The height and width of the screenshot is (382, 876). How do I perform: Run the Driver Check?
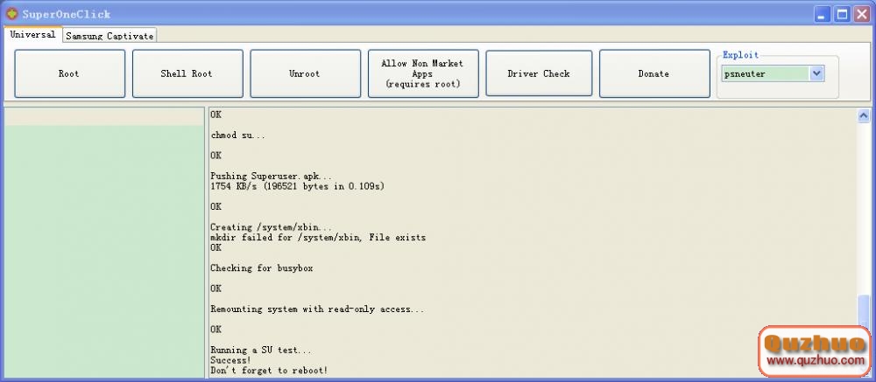pos(539,73)
